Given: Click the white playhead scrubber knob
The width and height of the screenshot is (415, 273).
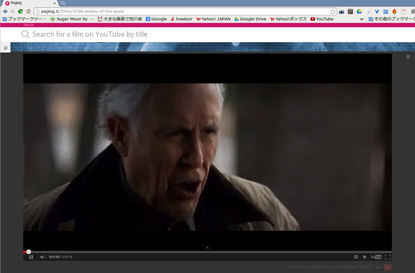Looking at the screenshot, I should [x=29, y=252].
